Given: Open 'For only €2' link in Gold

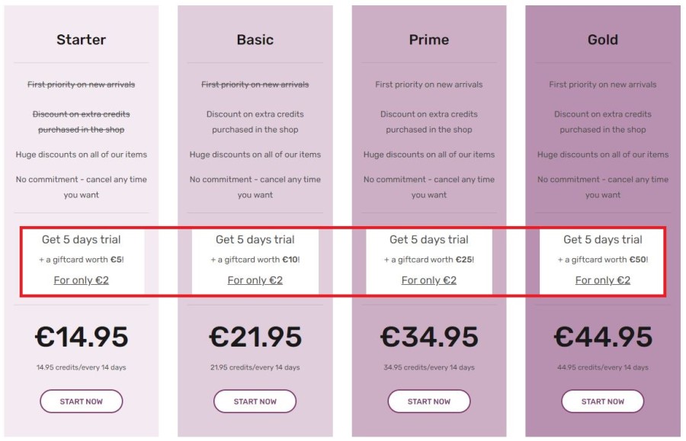Looking at the screenshot, I should coord(602,280).
